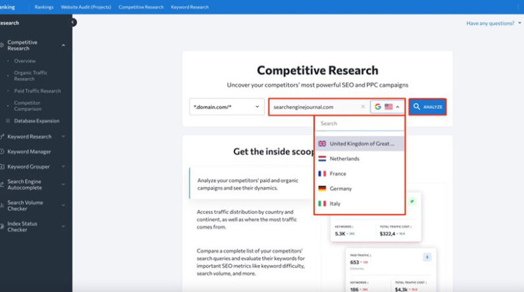Select Netherlands from country list

(x=359, y=159)
